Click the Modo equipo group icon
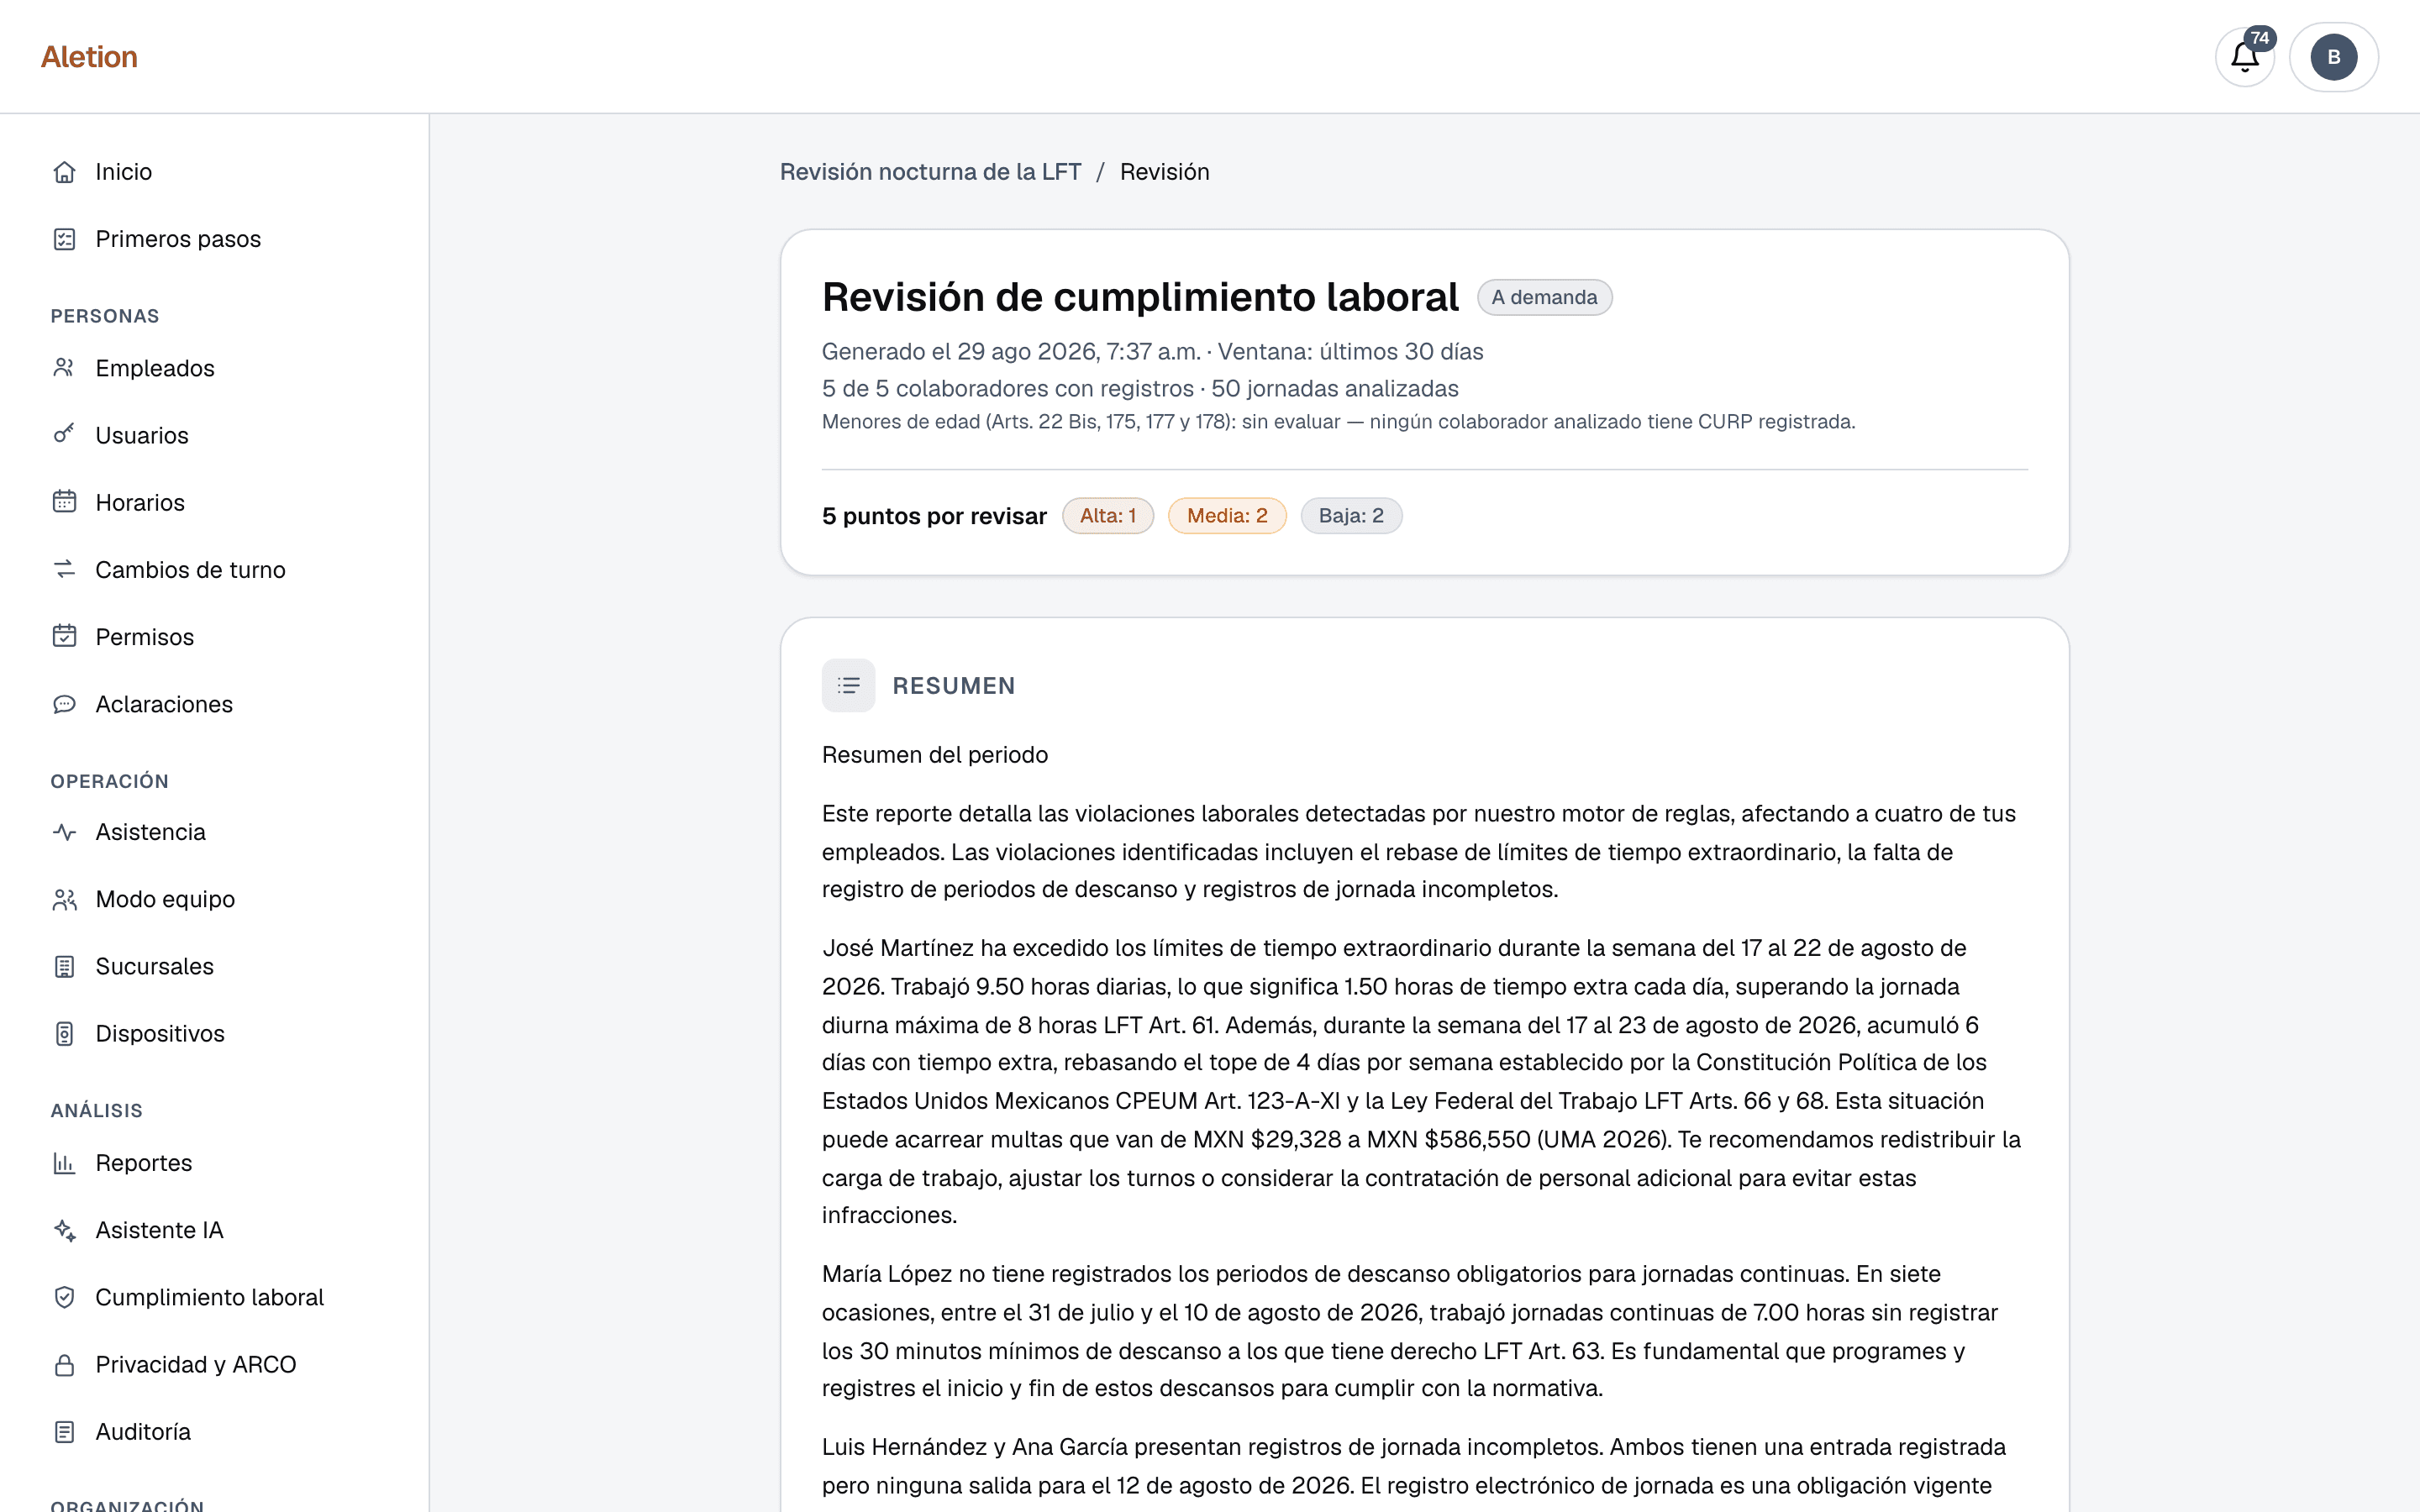This screenshot has height=1512, width=2420. (x=65, y=899)
